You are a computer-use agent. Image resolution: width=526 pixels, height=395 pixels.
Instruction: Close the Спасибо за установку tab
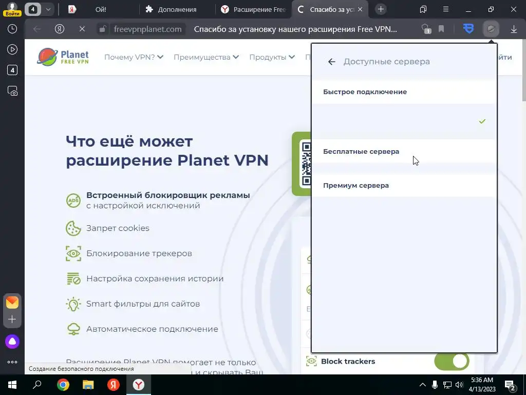pos(360,9)
